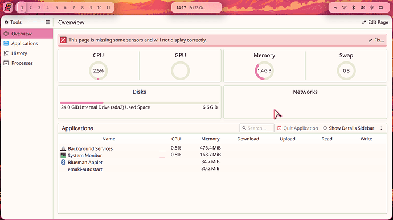Sort by the Write column header
This screenshot has width=393, height=220.
point(366,139)
